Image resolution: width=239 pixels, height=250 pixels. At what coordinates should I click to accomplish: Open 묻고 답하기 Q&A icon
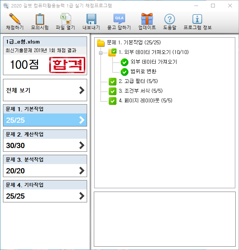[x=119, y=19]
